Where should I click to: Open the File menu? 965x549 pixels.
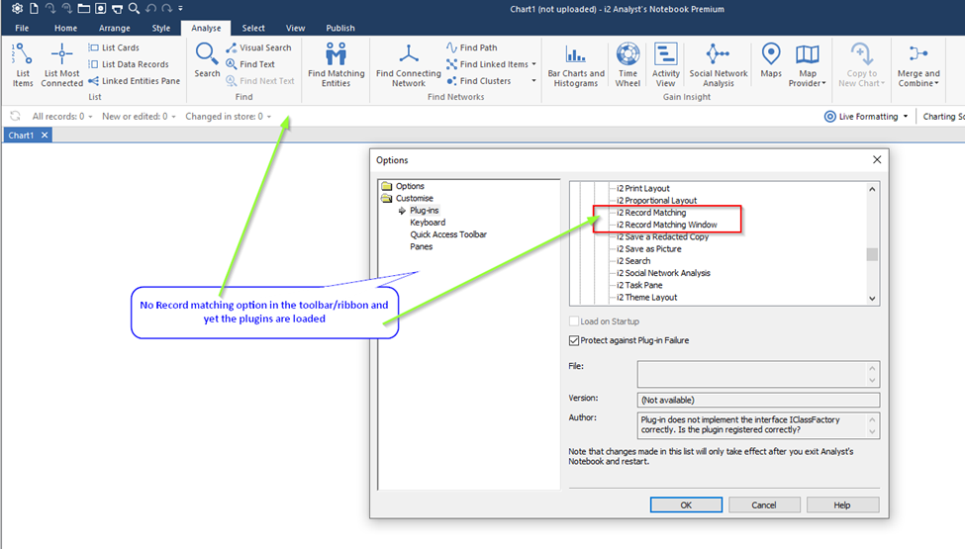pyautogui.click(x=22, y=28)
